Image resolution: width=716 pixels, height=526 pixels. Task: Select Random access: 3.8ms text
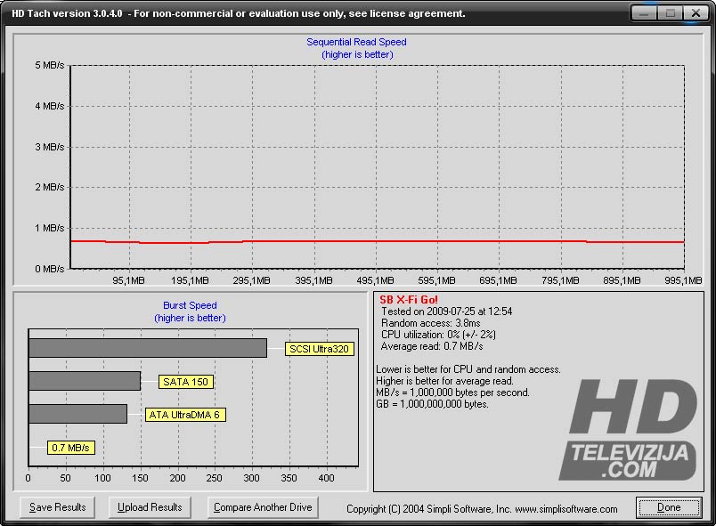tap(431, 323)
